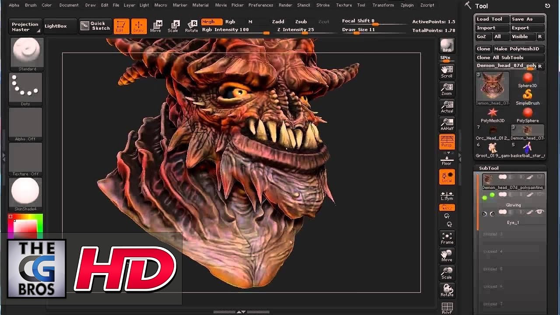Click the Projection Master button
560x315 pixels.
click(x=25, y=27)
